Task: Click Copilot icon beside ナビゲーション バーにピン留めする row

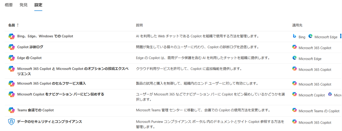Action: click(11, 94)
